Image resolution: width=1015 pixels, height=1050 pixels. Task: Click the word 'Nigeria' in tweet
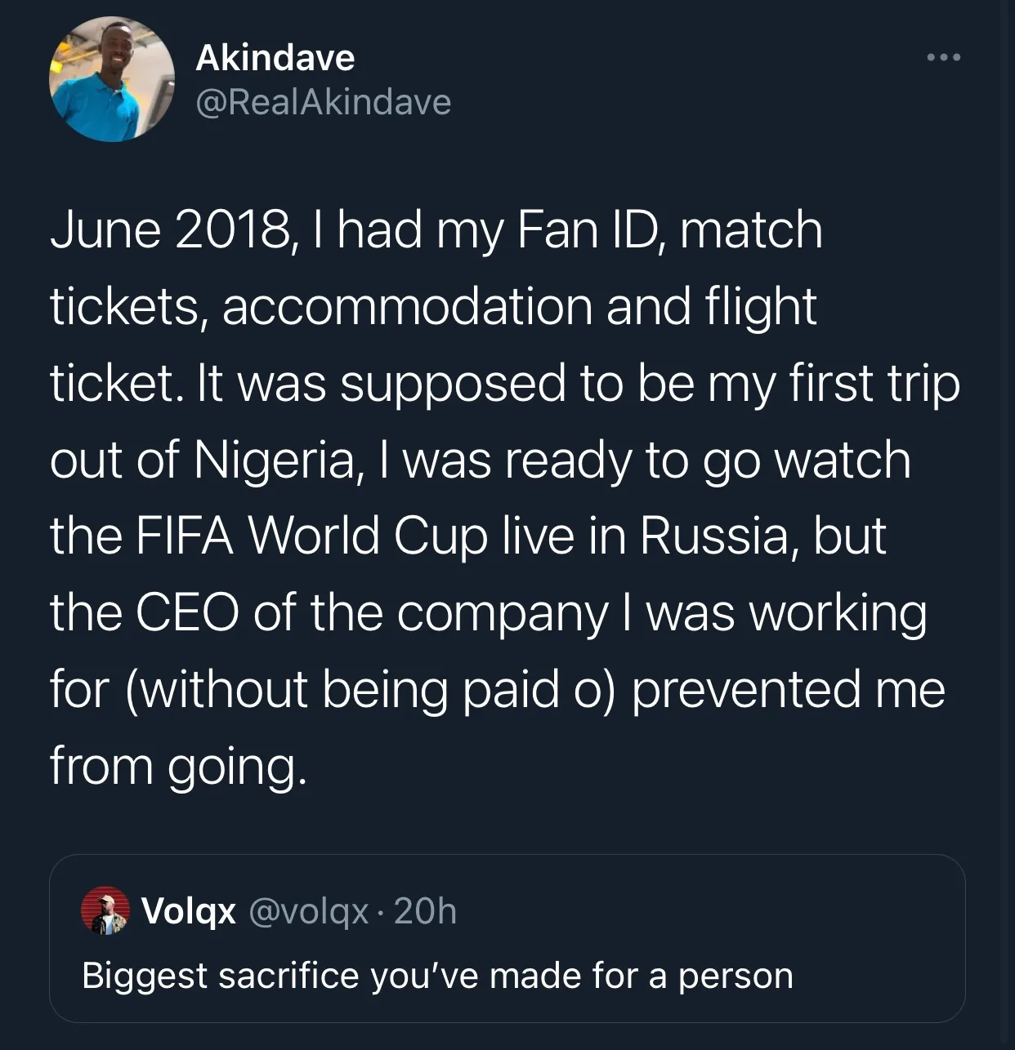tap(275, 460)
